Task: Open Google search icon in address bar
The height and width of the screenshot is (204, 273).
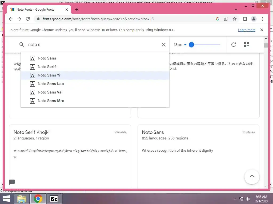Action: (218, 19)
